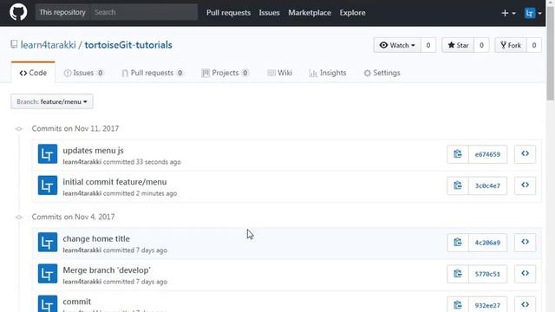Click author learn4tarakki under 'change home title'
The width and height of the screenshot is (555, 312).
[82, 250]
